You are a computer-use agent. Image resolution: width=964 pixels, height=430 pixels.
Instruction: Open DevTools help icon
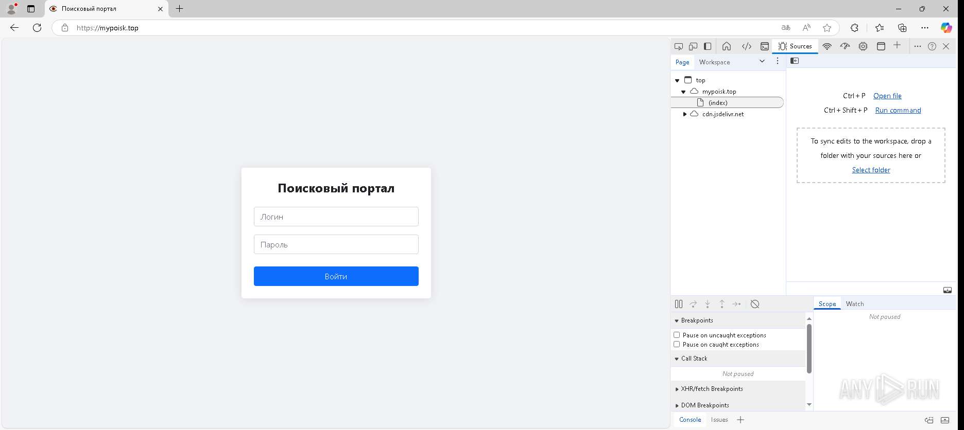pyautogui.click(x=932, y=46)
